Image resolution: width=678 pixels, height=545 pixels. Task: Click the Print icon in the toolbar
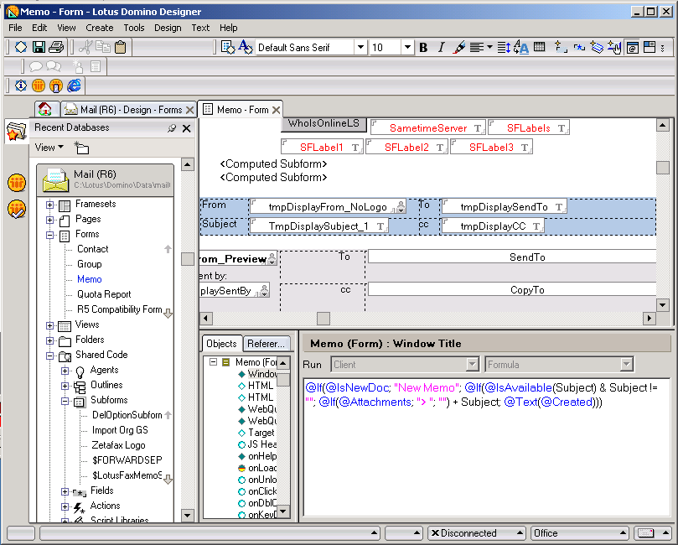(x=55, y=48)
